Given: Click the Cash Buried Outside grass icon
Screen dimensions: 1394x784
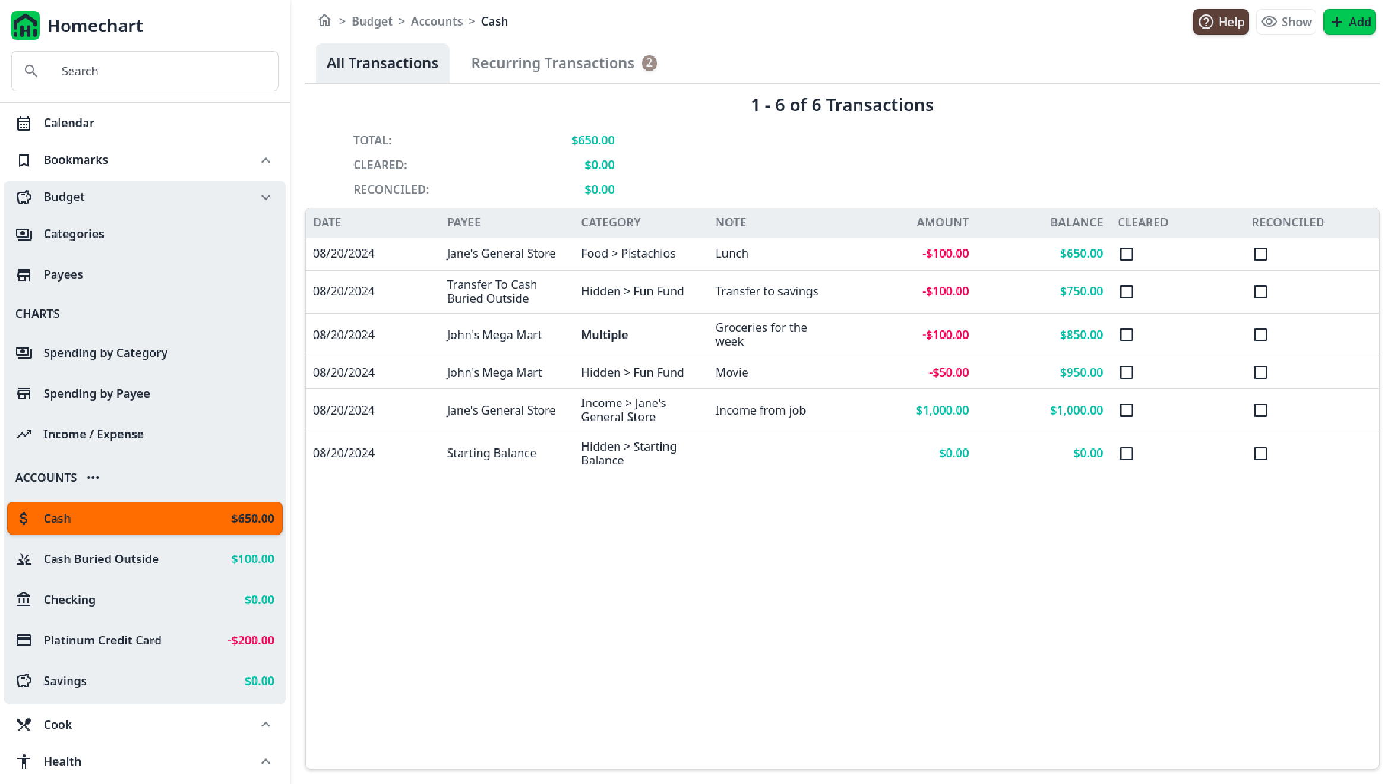Looking at the screenshot, I should point(24,559).
